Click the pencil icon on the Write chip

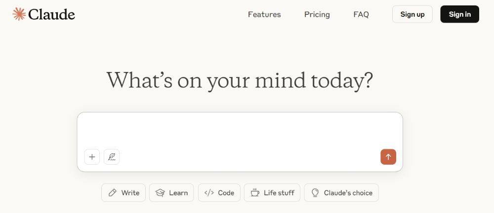click(x=112, y=193)
